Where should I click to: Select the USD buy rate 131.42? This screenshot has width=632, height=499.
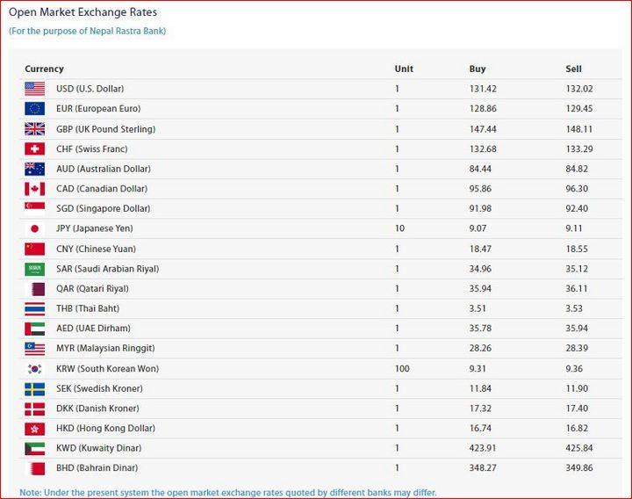click(x=483, y=89)
